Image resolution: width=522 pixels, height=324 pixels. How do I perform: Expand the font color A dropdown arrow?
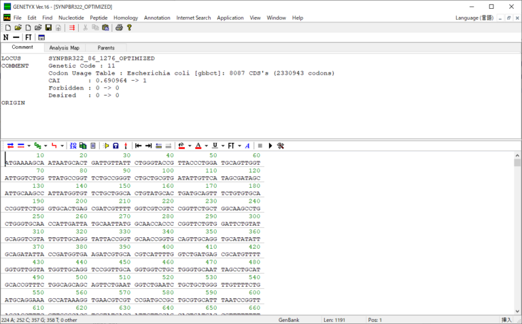pyautogui.click(x=206, y=146)
